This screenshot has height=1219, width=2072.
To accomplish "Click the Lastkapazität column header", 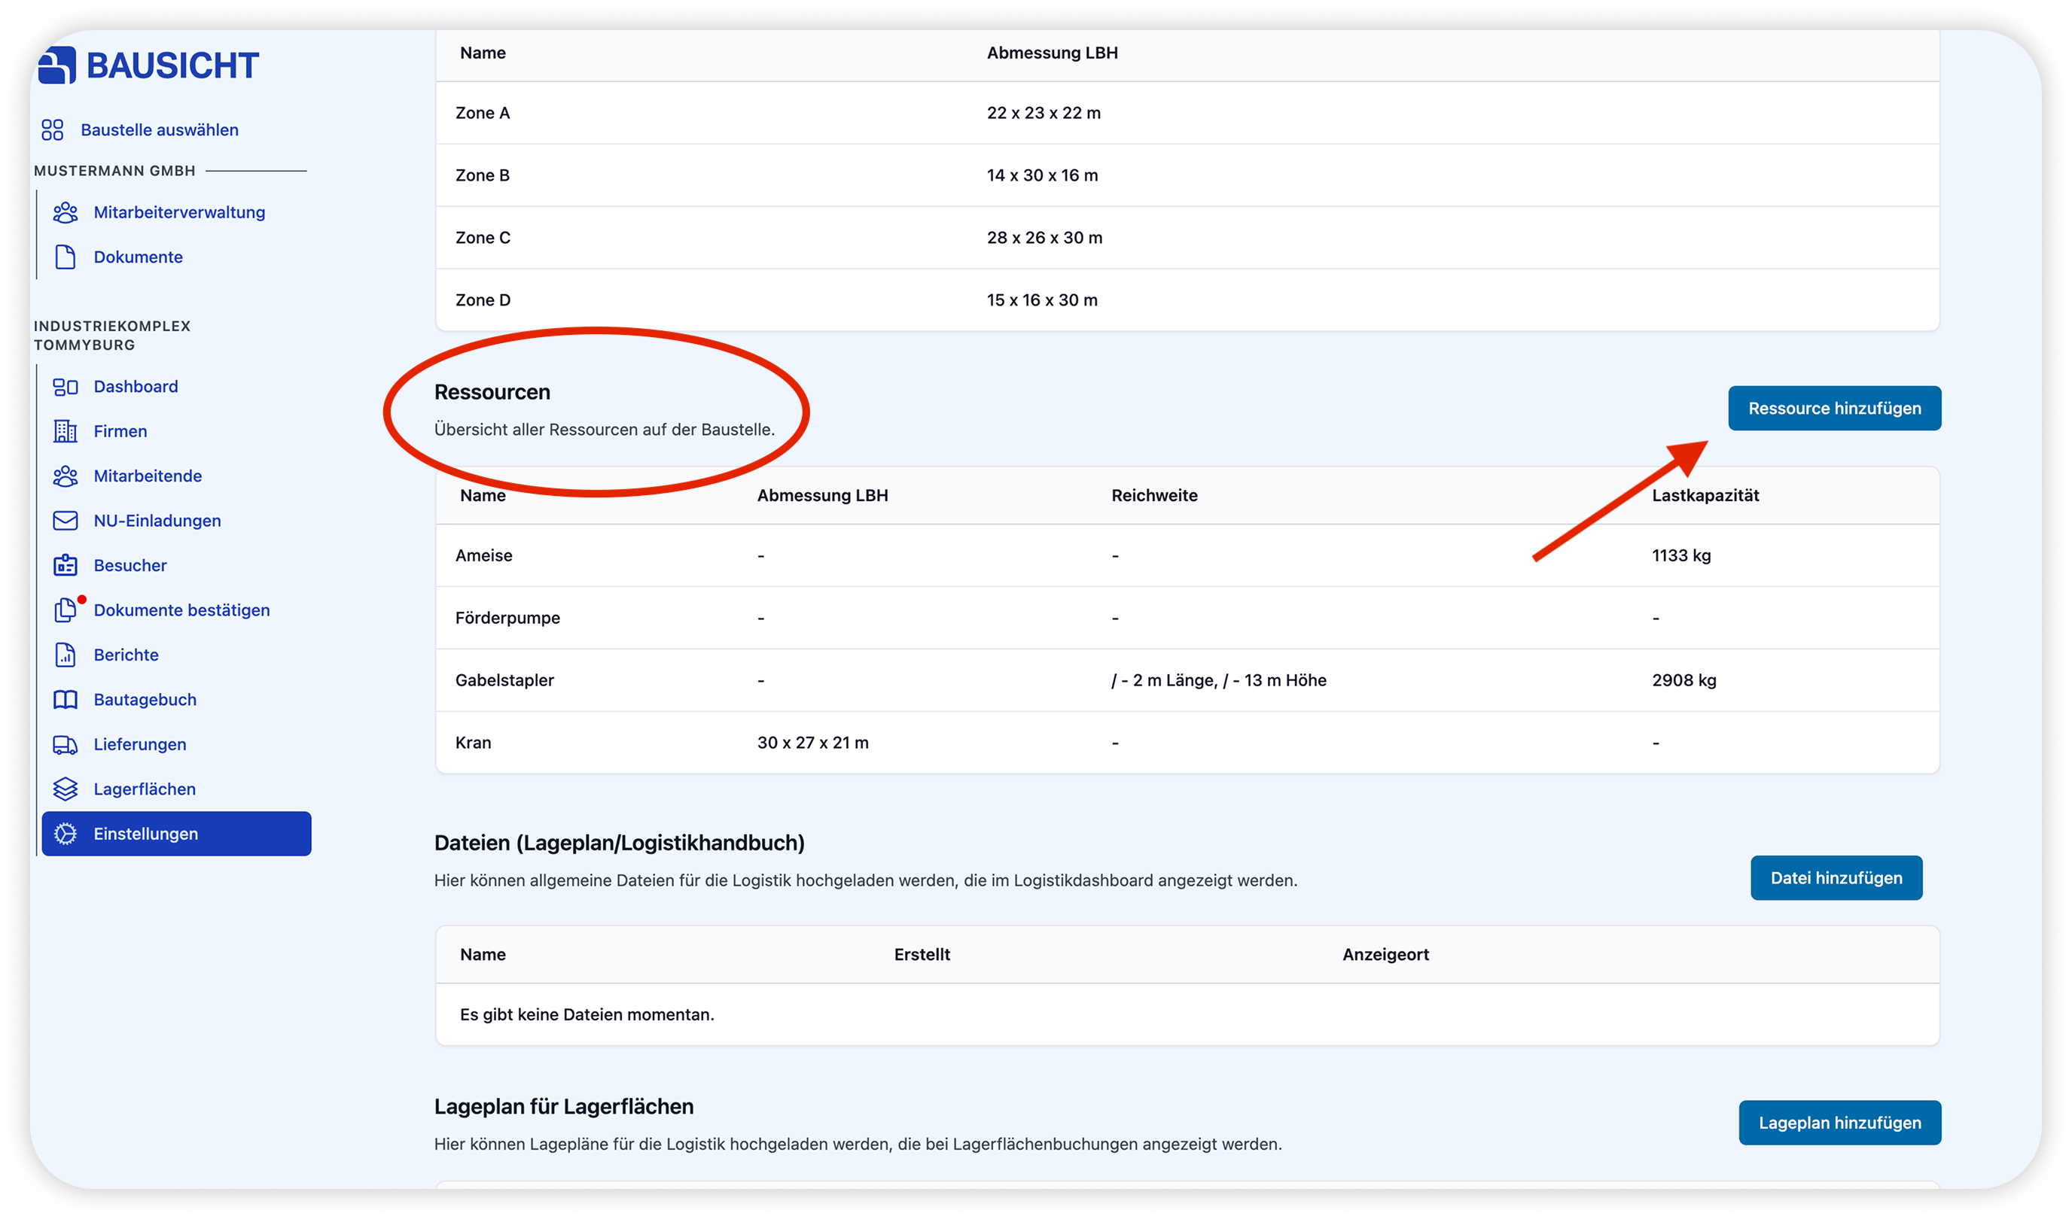I will click(1705, 496).
